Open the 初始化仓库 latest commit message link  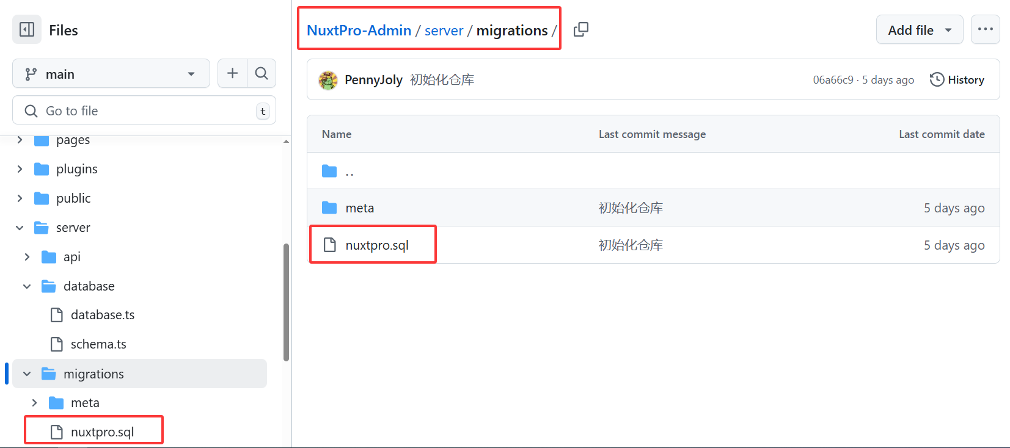(442, 80)
